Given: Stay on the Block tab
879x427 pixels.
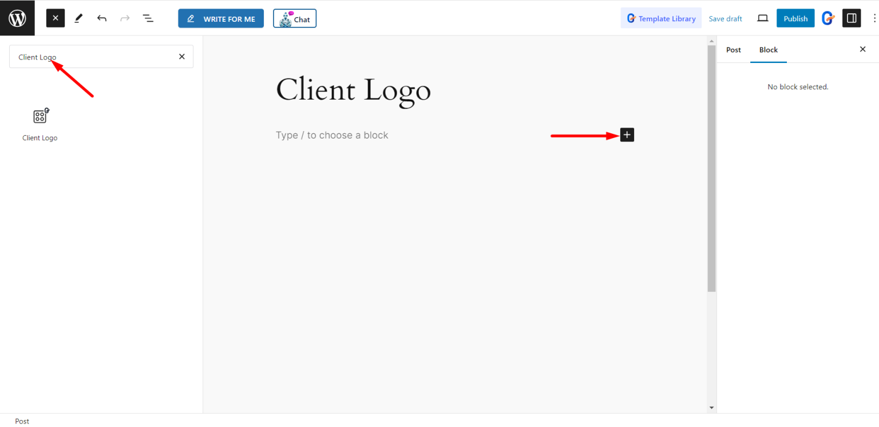Looking at the screenshot, I should 769,50.
